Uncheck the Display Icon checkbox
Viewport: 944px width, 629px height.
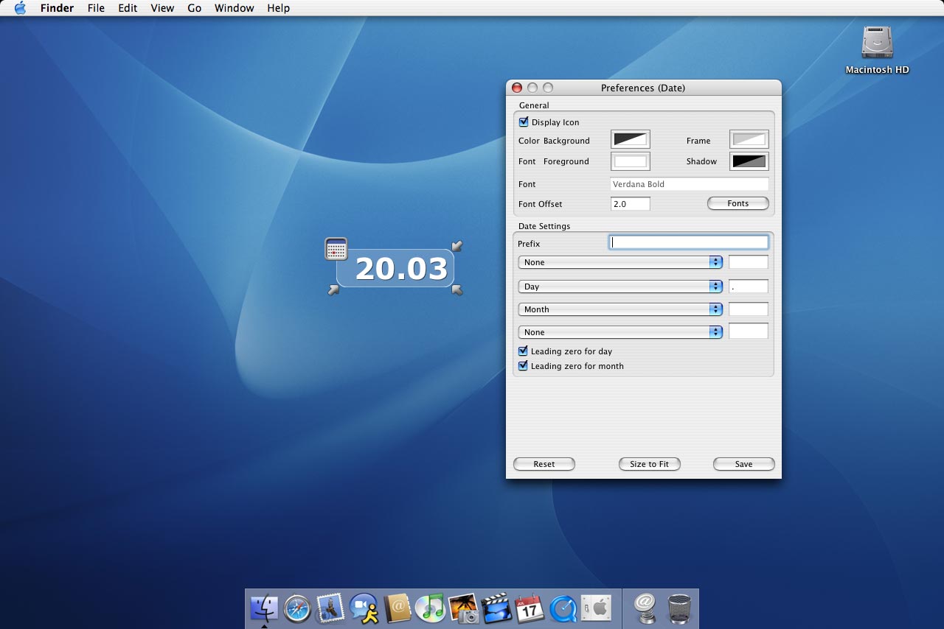524,122
